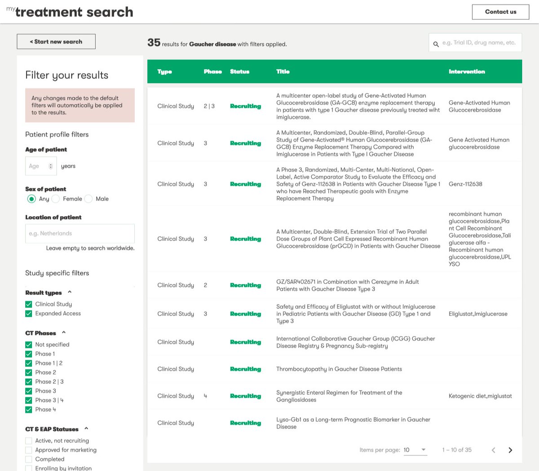Open the Genz-112638 Phase 3 study row
Screen dimensions: 539x471
(335, 184)
